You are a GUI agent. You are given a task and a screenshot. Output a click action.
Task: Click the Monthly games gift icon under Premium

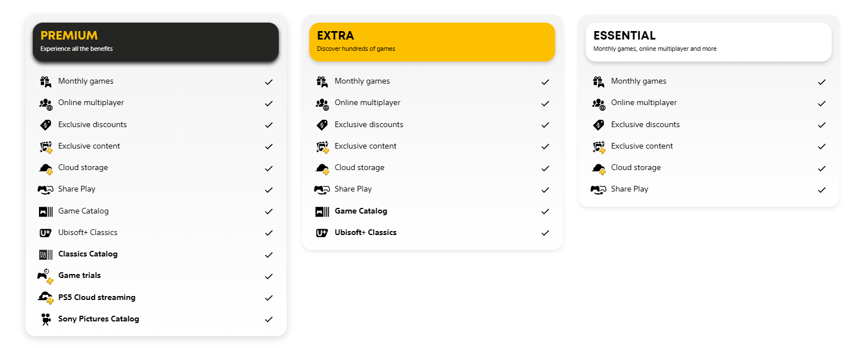click(45, 82)
